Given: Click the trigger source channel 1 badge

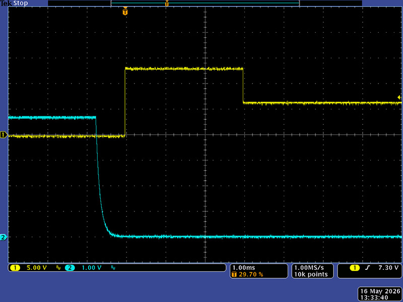Looking at the screenshot, I should (x=355, y=268).
